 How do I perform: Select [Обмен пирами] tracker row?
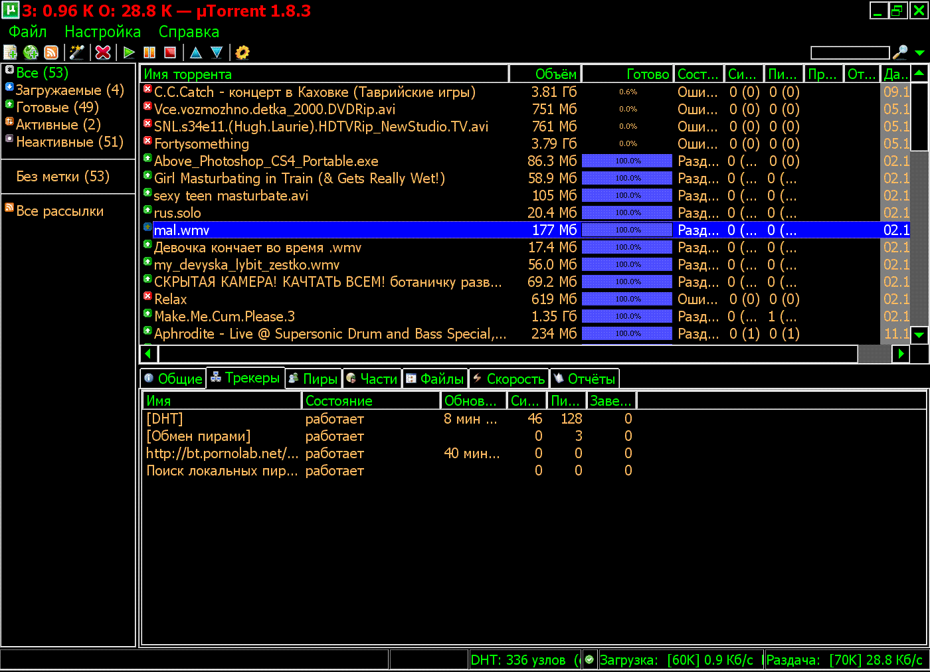coord(391,436)
